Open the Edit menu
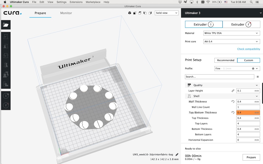Image resolution: width=263 pixels, height=164 pixels. click(42, 2)
